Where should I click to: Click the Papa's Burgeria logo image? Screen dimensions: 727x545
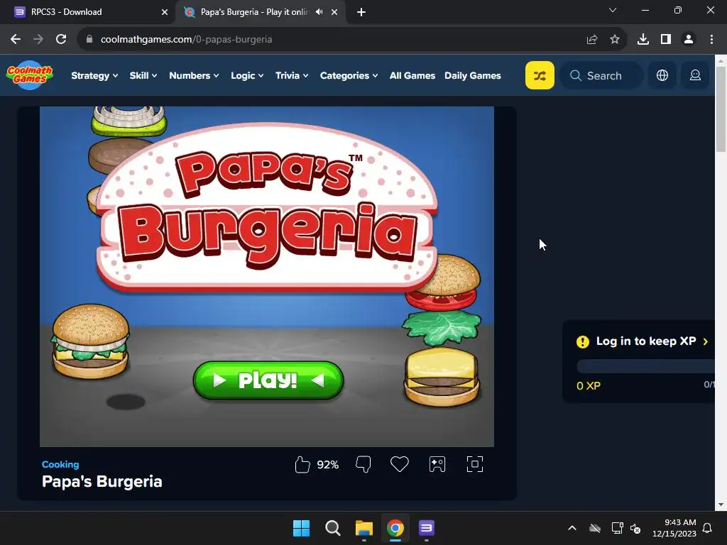[267, 207]
